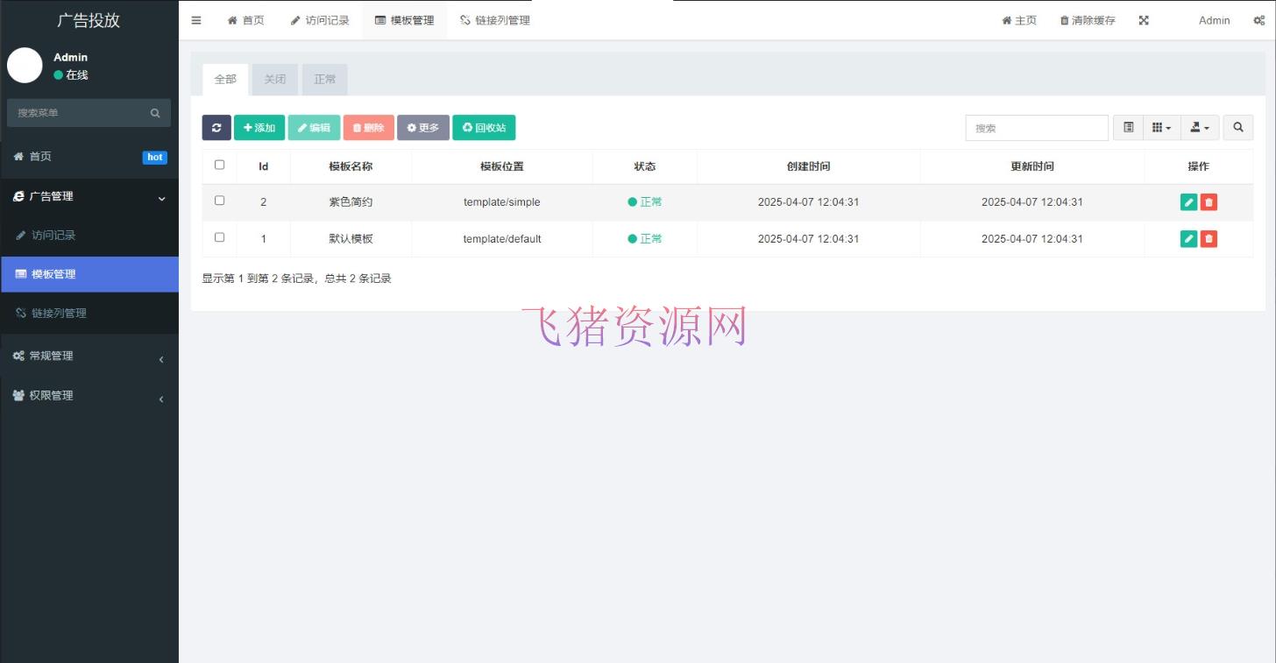Check the row with Id 2
1276x663 pixels.
219,201
